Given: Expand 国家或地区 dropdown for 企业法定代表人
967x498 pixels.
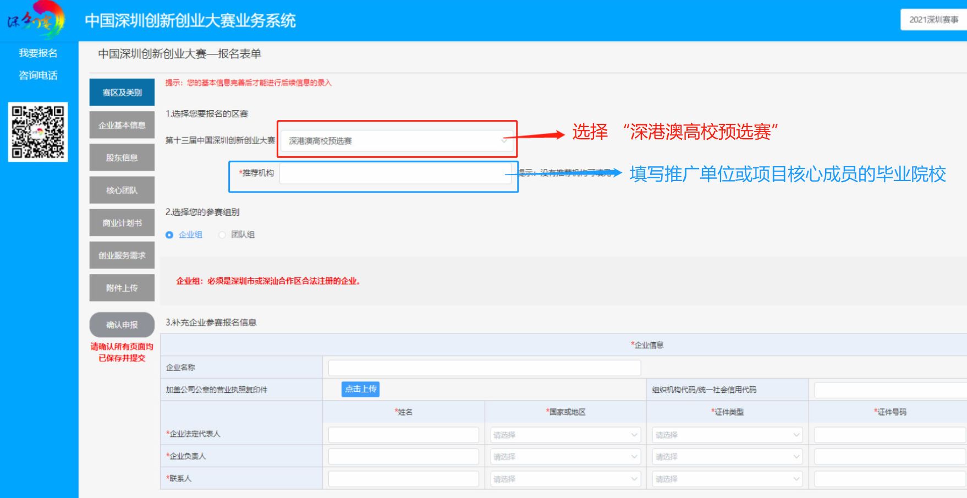Looking at the screenshot, I should click(565, 435).
